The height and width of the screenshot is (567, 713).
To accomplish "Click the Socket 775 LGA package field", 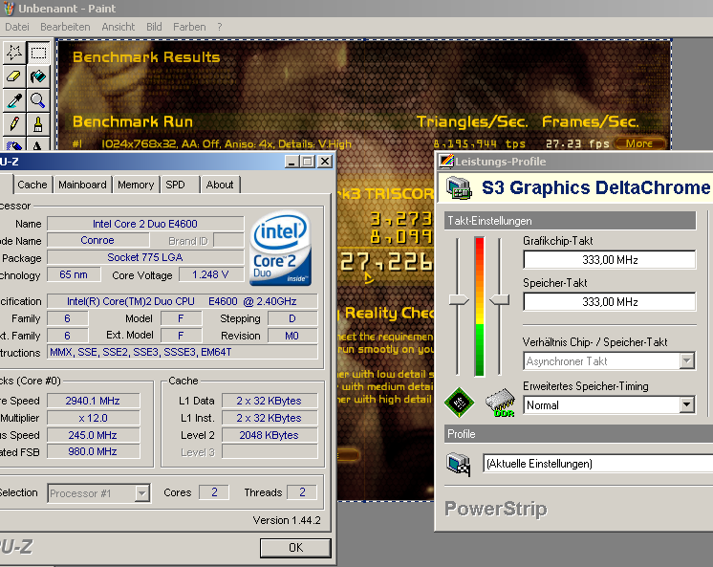I will click(x=145, y=257).
